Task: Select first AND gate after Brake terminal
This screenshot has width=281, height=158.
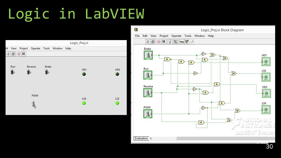Action: coord(167,59)
